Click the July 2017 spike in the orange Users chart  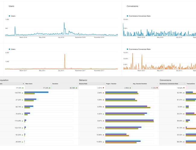point(65,55)
